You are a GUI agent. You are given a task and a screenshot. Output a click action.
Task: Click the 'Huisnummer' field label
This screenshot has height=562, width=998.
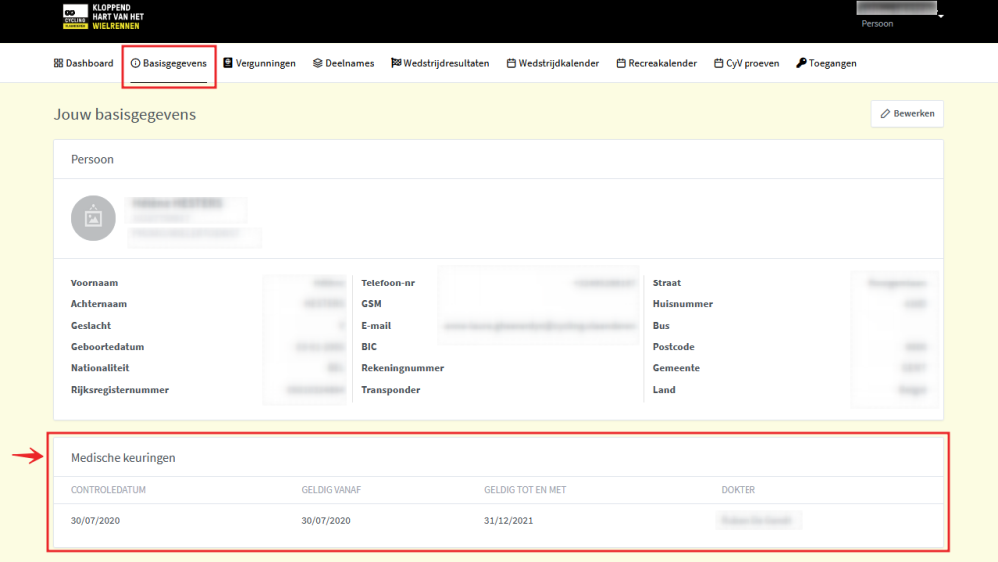683,304
